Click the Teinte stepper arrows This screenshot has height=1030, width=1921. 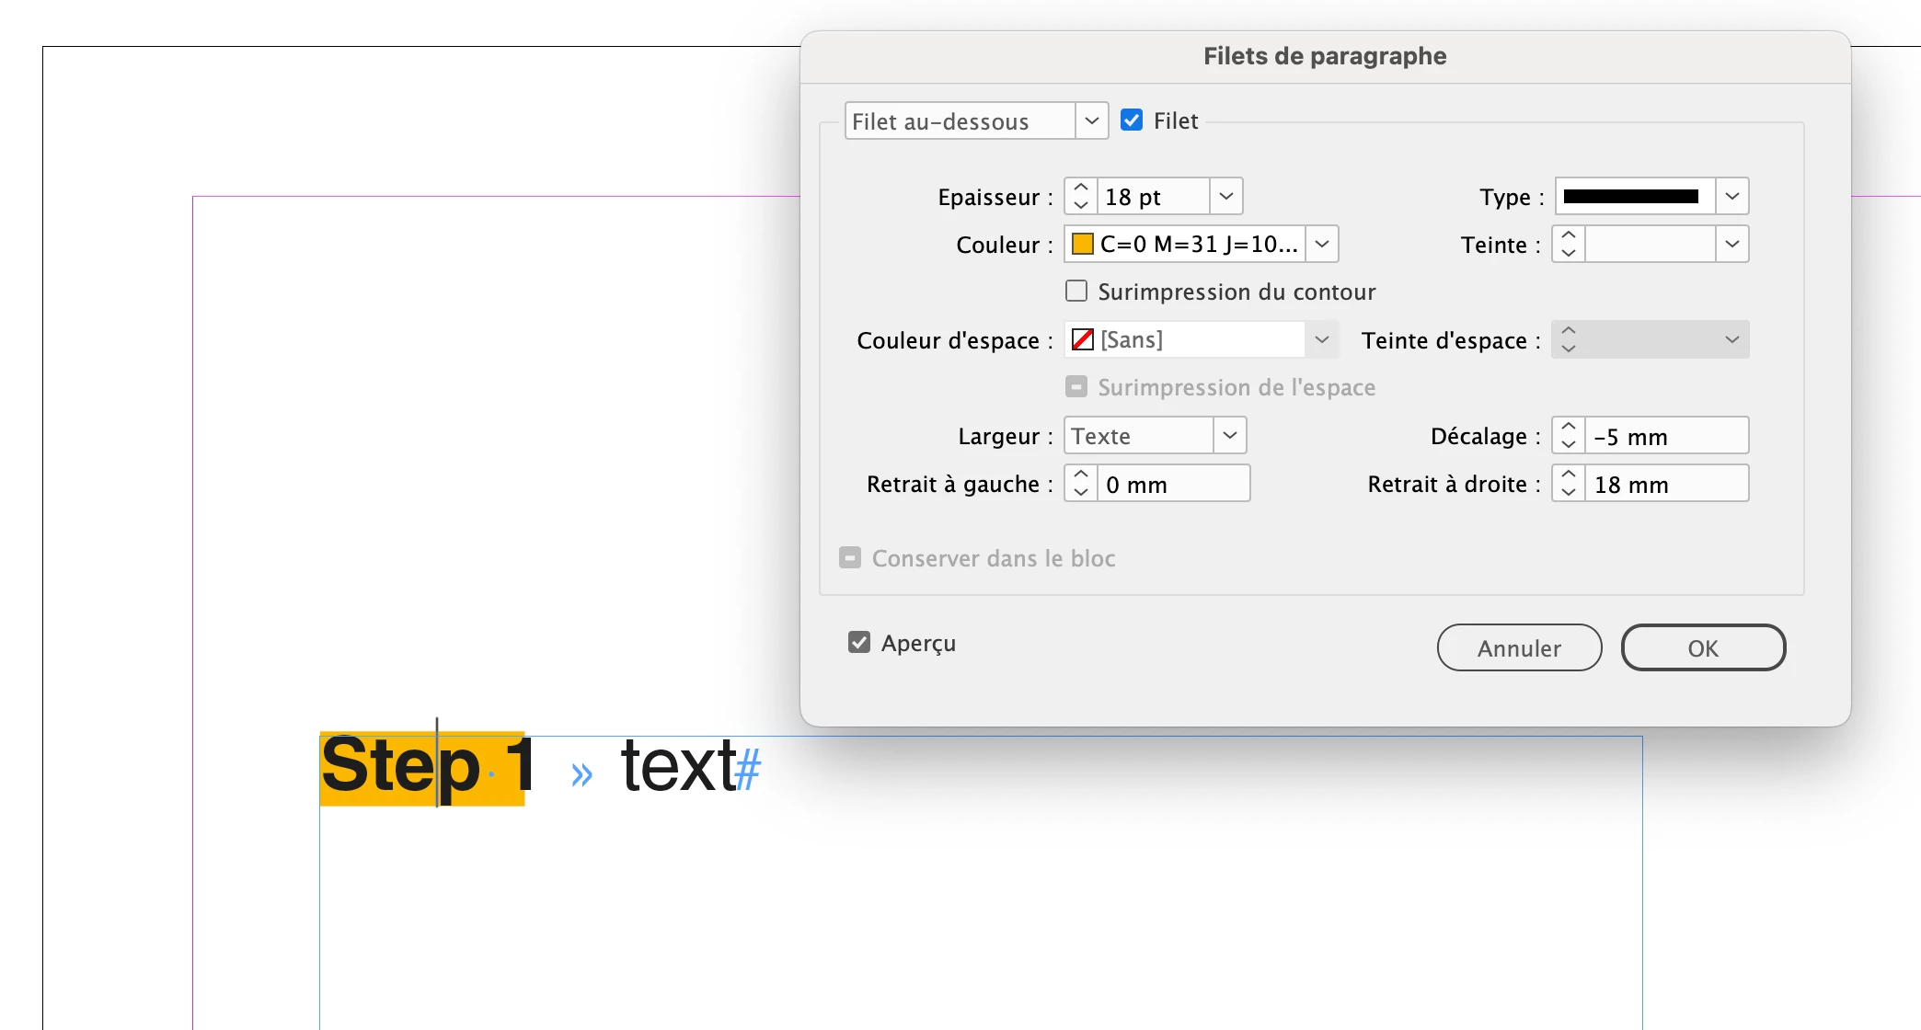[1569, 245]
